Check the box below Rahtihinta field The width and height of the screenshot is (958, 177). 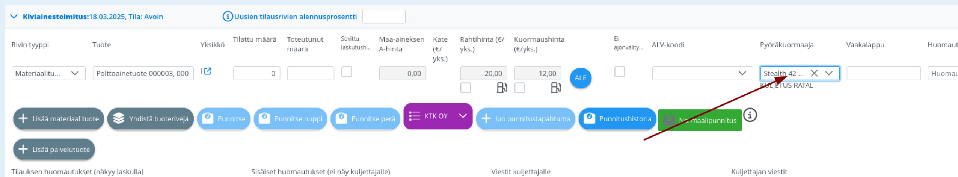466,88
